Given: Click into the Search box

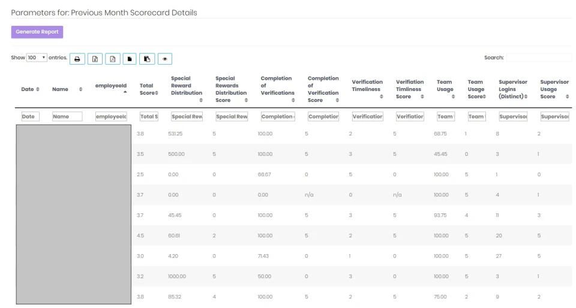Looking at the screenshot, I should coord(538,58).
